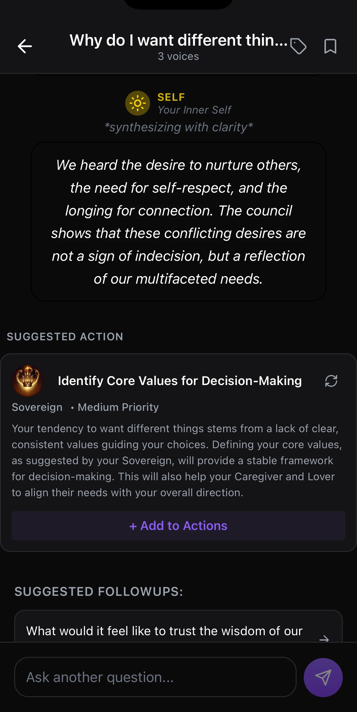Tap the conversation title in the header
357x712 pixels.
(178, 40)
